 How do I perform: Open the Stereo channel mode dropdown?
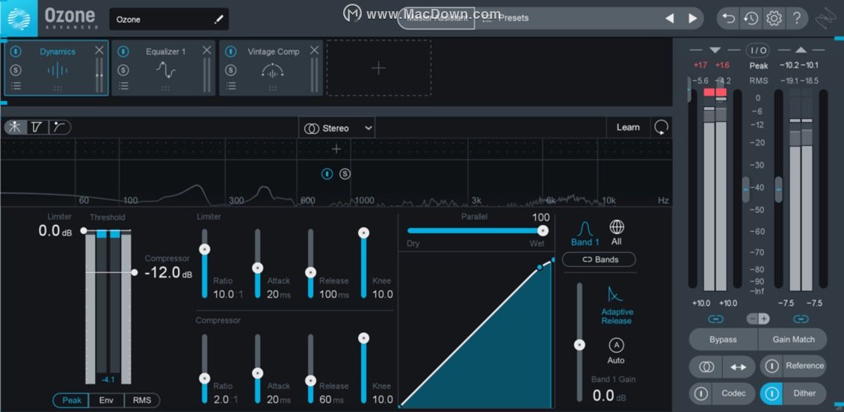(336, 128)
